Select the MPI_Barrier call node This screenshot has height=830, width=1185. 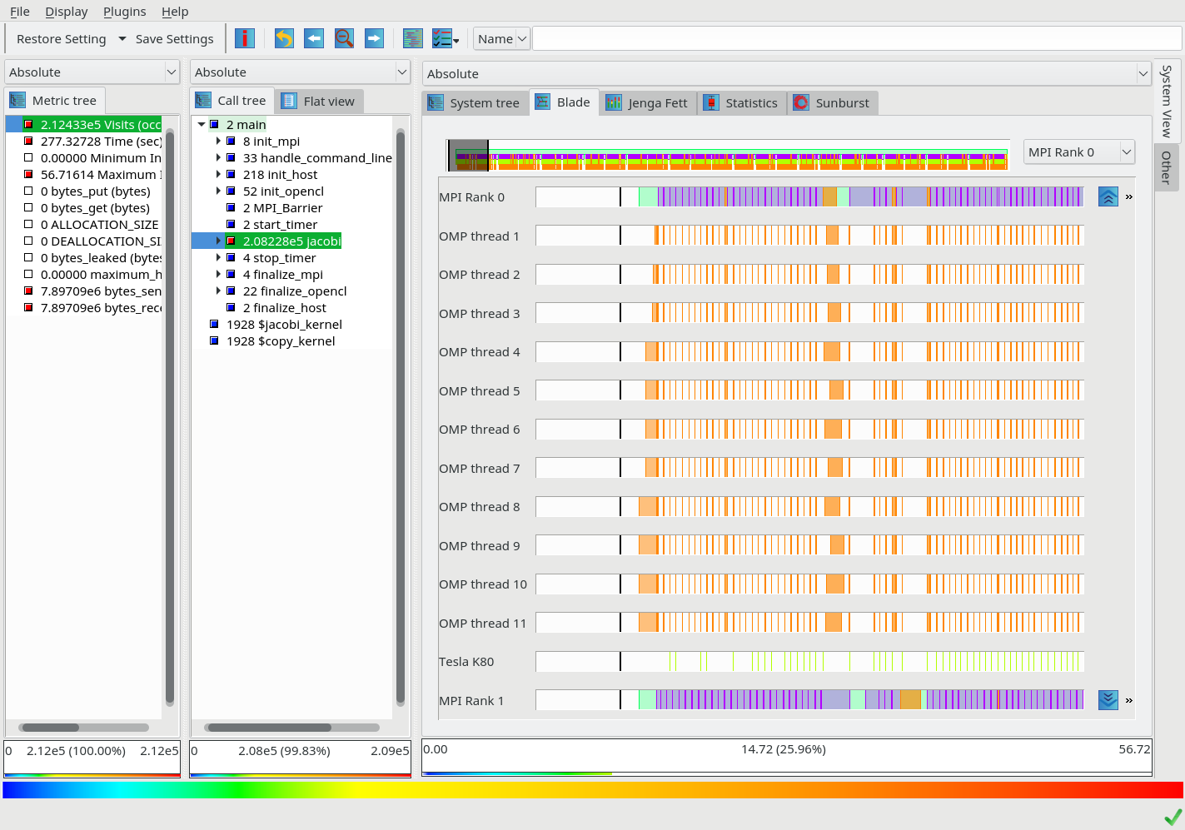coord(282,207)
